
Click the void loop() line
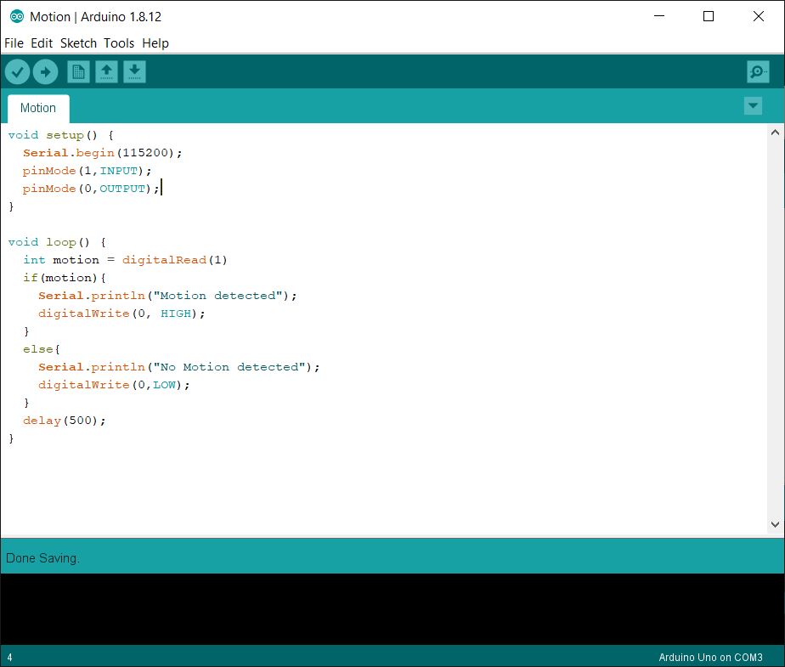pyautogui.click(x=57, y=242)
